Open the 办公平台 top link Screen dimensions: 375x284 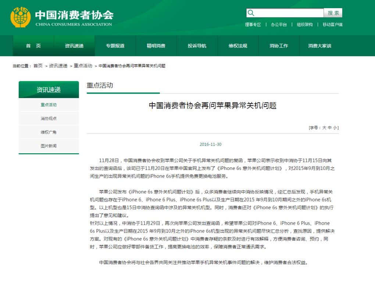pos(279,25)
